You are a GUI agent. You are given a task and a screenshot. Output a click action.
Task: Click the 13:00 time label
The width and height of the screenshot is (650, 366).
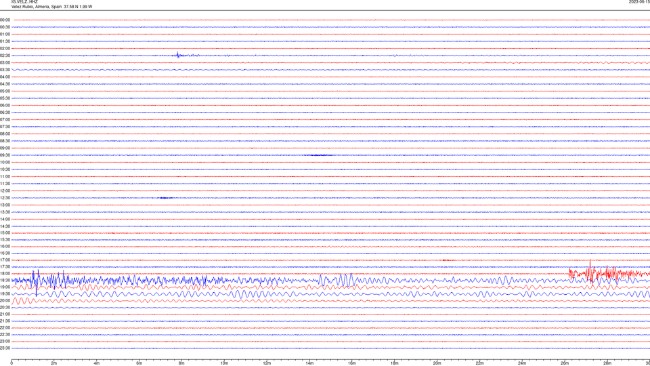(x=5, y=205)
